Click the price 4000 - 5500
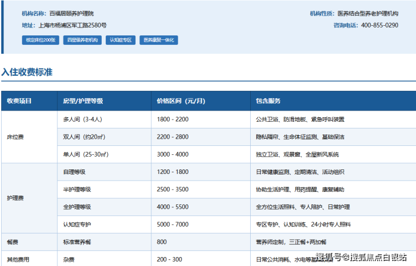Viewport: 416px width, 266px height. (x=173, y=207)
